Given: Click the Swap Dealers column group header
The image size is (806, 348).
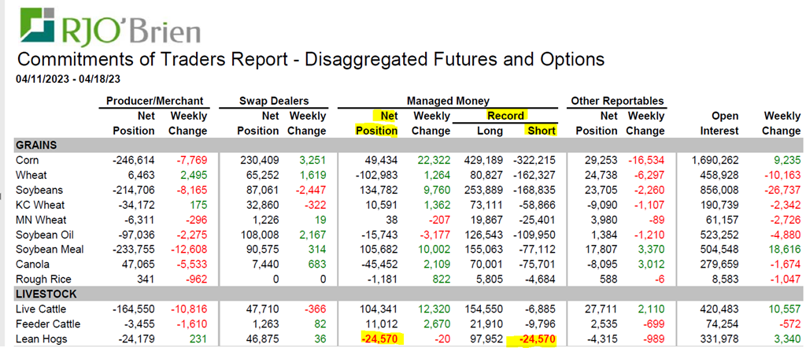Looking at the screenshot, I should pyautogui.click(x=273, y=101).
